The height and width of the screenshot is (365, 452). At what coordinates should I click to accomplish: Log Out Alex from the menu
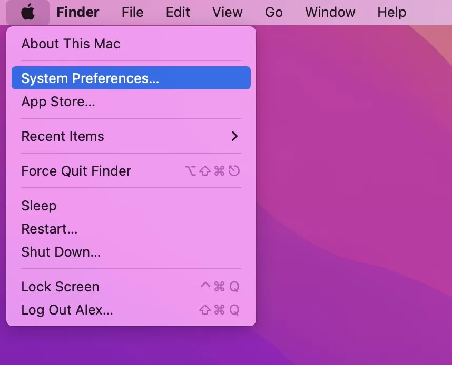[x=67, y=310]
